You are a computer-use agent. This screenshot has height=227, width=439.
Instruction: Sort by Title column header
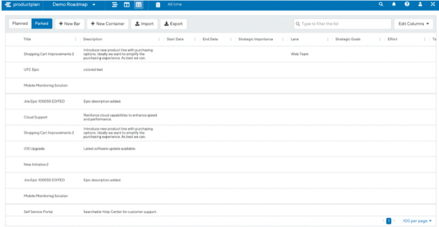tap(27, 40)
